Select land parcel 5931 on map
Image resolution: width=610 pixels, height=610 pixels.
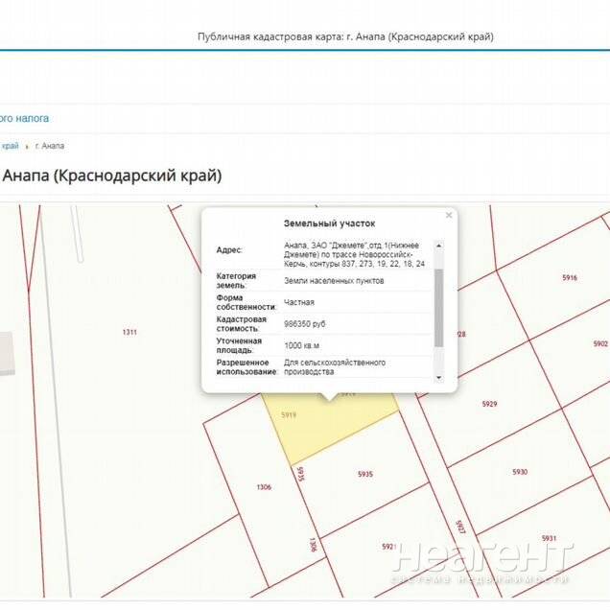[x=549, y=538]
